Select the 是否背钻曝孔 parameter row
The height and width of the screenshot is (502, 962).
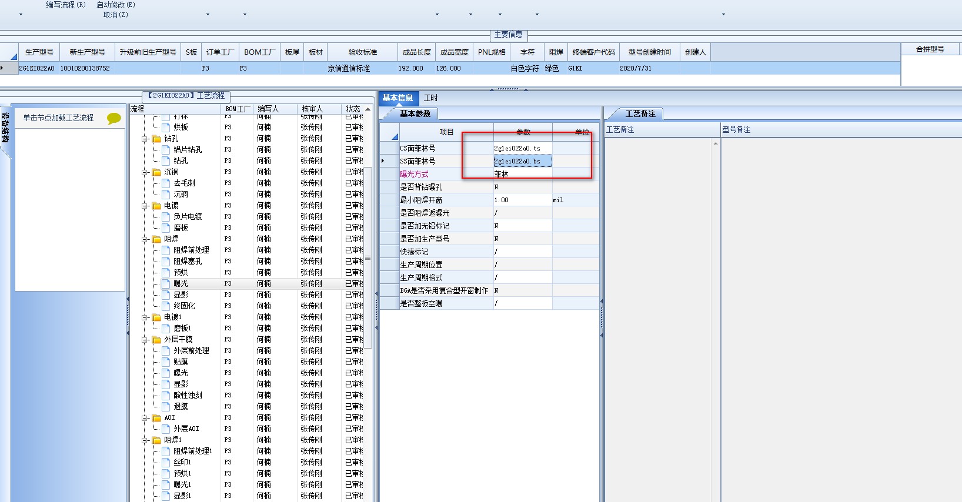(490, 188)
